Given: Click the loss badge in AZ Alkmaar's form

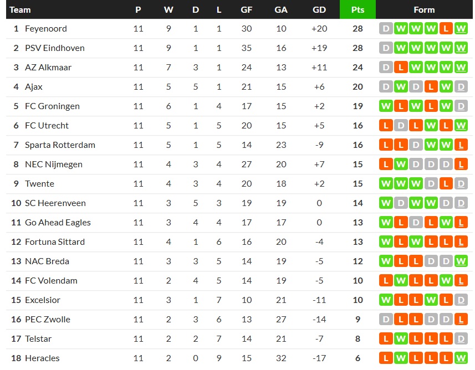Looking at the screenshot, I should click(x=401, y=68).
